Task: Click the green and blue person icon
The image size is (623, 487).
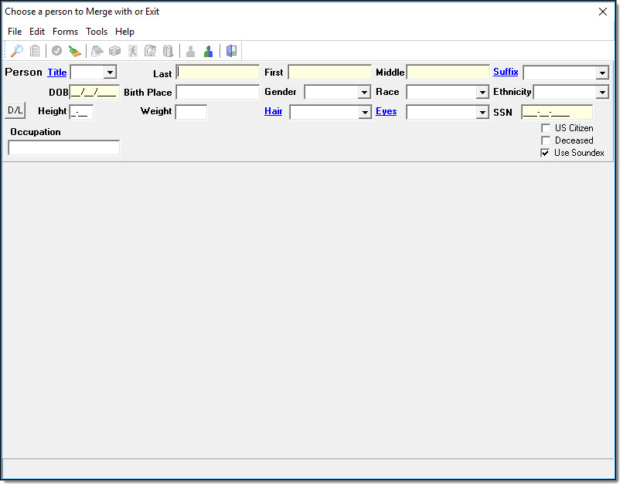Action: tap(208, 51)
